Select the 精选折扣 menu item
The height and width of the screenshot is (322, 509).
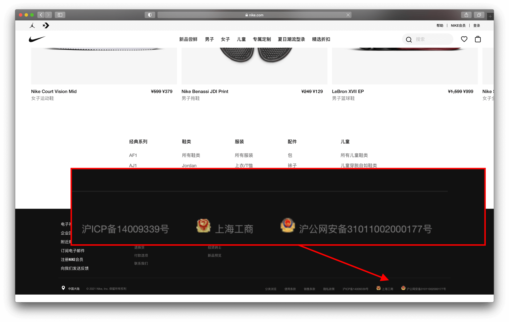point(321,39)
